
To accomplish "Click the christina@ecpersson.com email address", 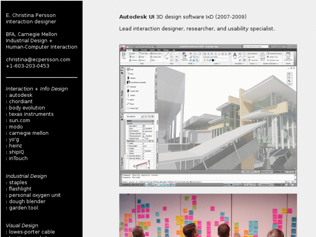I will click(38, 60).
